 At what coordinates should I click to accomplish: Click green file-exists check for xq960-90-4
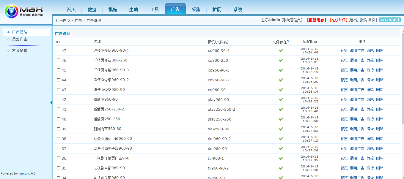(281, 50)
